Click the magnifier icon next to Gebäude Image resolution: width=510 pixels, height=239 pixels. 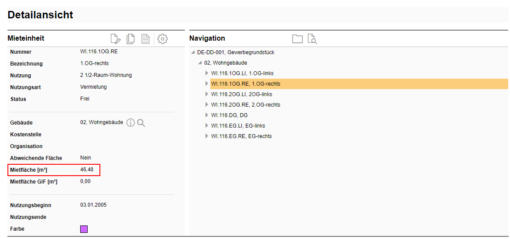(x=141, y=123)
